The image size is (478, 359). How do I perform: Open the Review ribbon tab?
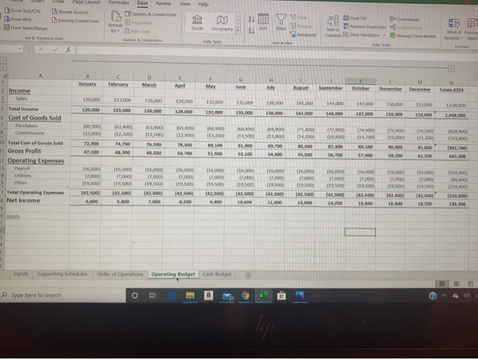click(x=163, y=3)
